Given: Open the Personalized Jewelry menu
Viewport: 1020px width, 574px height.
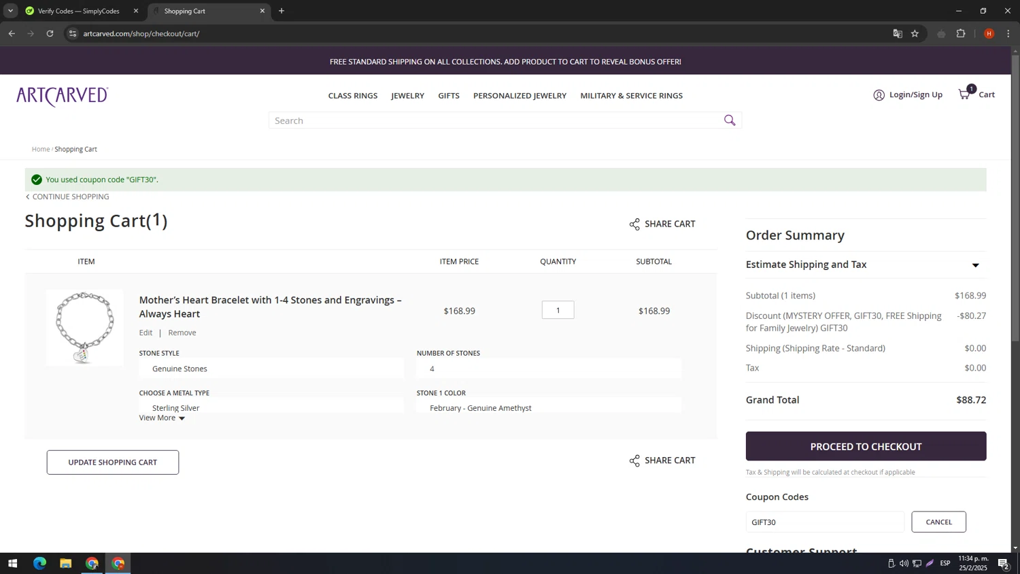Looking at the screenshot, I should click(x=520, y=96).
